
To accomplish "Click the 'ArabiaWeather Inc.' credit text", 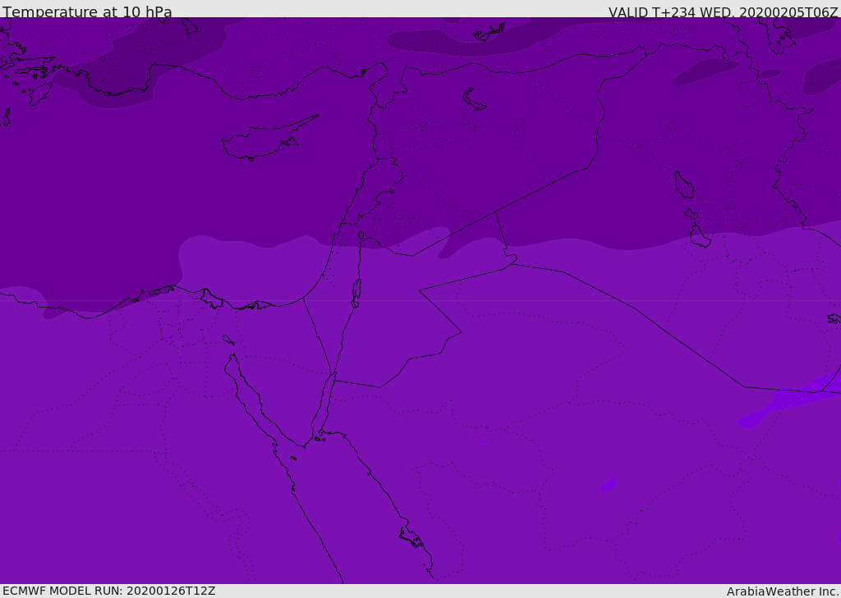I will coord(784,591).
